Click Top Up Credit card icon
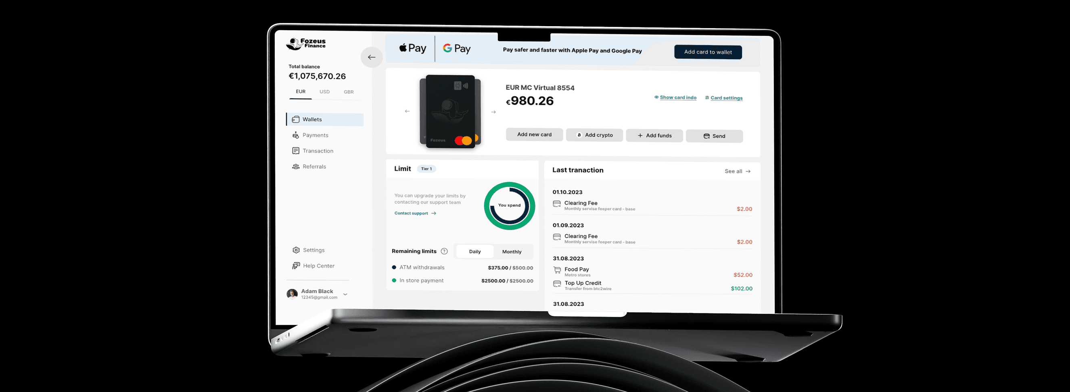The width and height of the screenshot is (1070, 392). pyautogui.click(x=557, y=284)
